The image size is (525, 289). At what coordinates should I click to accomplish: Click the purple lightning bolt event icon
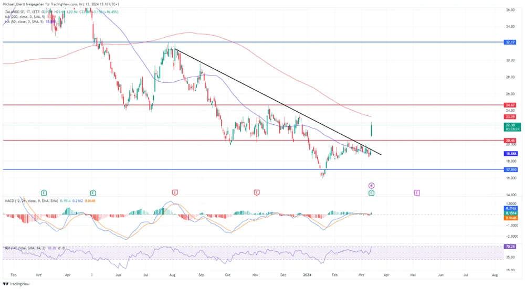371,186
